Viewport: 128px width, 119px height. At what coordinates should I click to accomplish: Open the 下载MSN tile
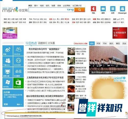8,61
